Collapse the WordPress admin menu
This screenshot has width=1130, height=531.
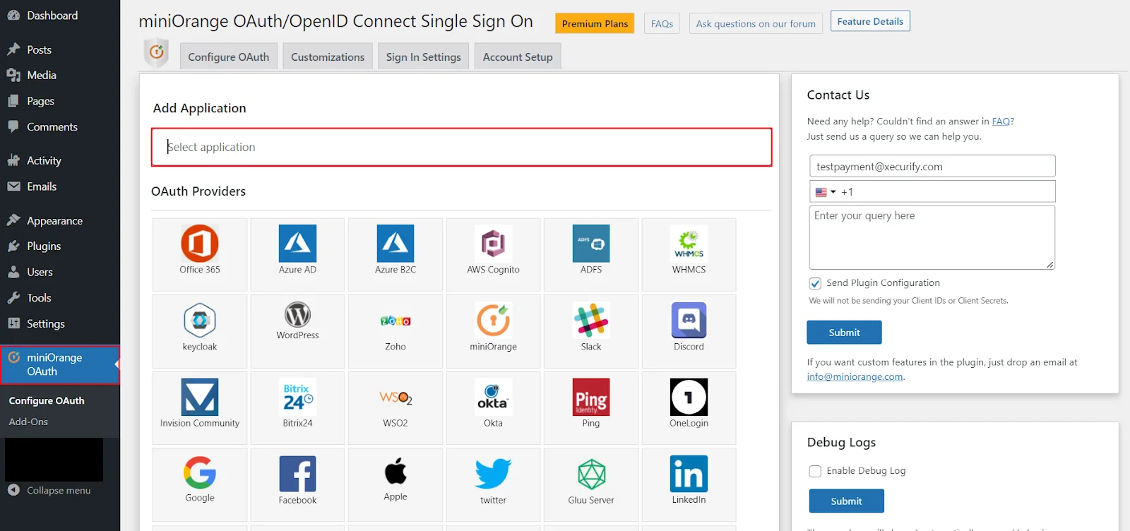coord(49,490)
